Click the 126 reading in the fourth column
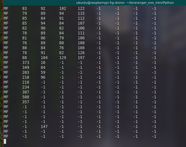 click(x=81, y=53)
